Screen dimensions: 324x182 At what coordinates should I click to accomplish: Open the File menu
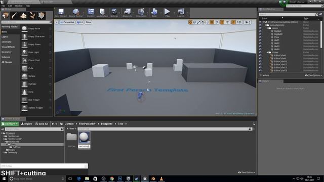(3, 6)
